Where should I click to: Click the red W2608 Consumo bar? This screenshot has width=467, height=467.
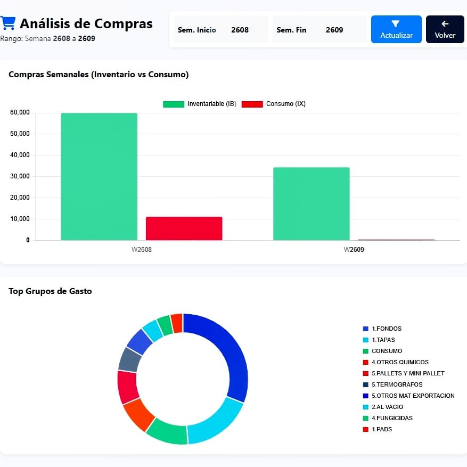[184, 228]
